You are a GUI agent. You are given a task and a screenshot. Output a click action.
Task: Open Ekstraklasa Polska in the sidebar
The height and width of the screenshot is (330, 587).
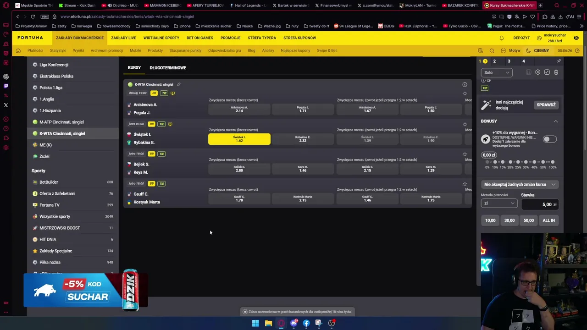coord(56,76)
